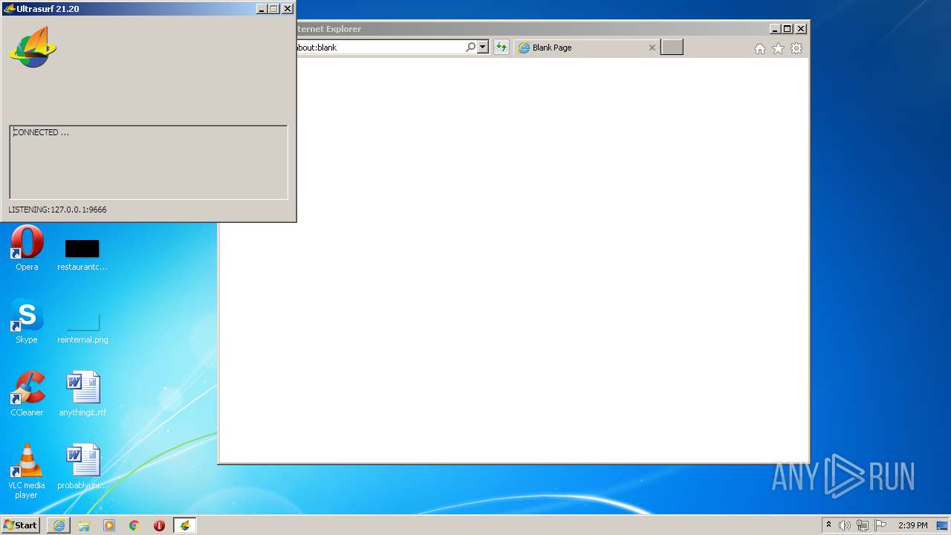Open a new tab in Internet Explorer
The height and width of the screenshot is (535, 951).
pos(672,48)
